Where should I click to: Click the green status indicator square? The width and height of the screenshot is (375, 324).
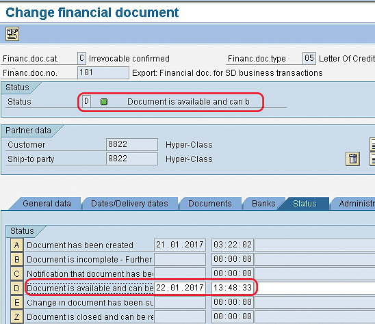pyautogui.click(x=104, y=102)
